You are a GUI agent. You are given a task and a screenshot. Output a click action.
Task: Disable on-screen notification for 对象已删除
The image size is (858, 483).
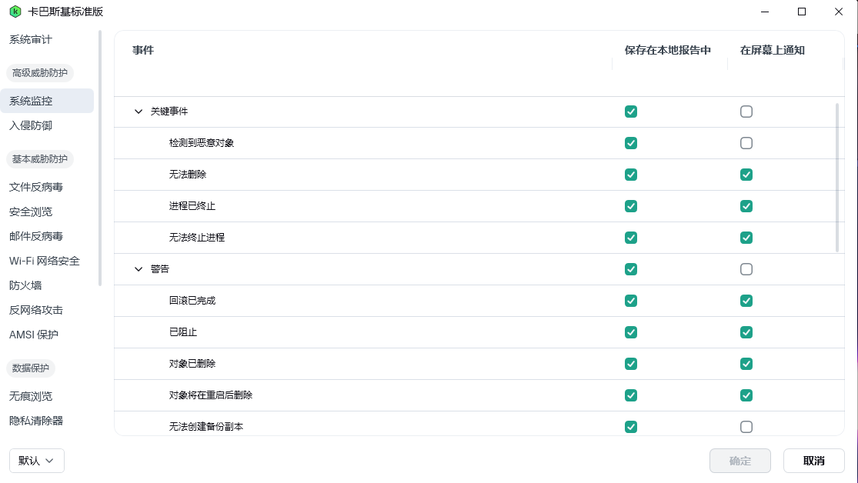pyautogui.click(x=746, y=364)
